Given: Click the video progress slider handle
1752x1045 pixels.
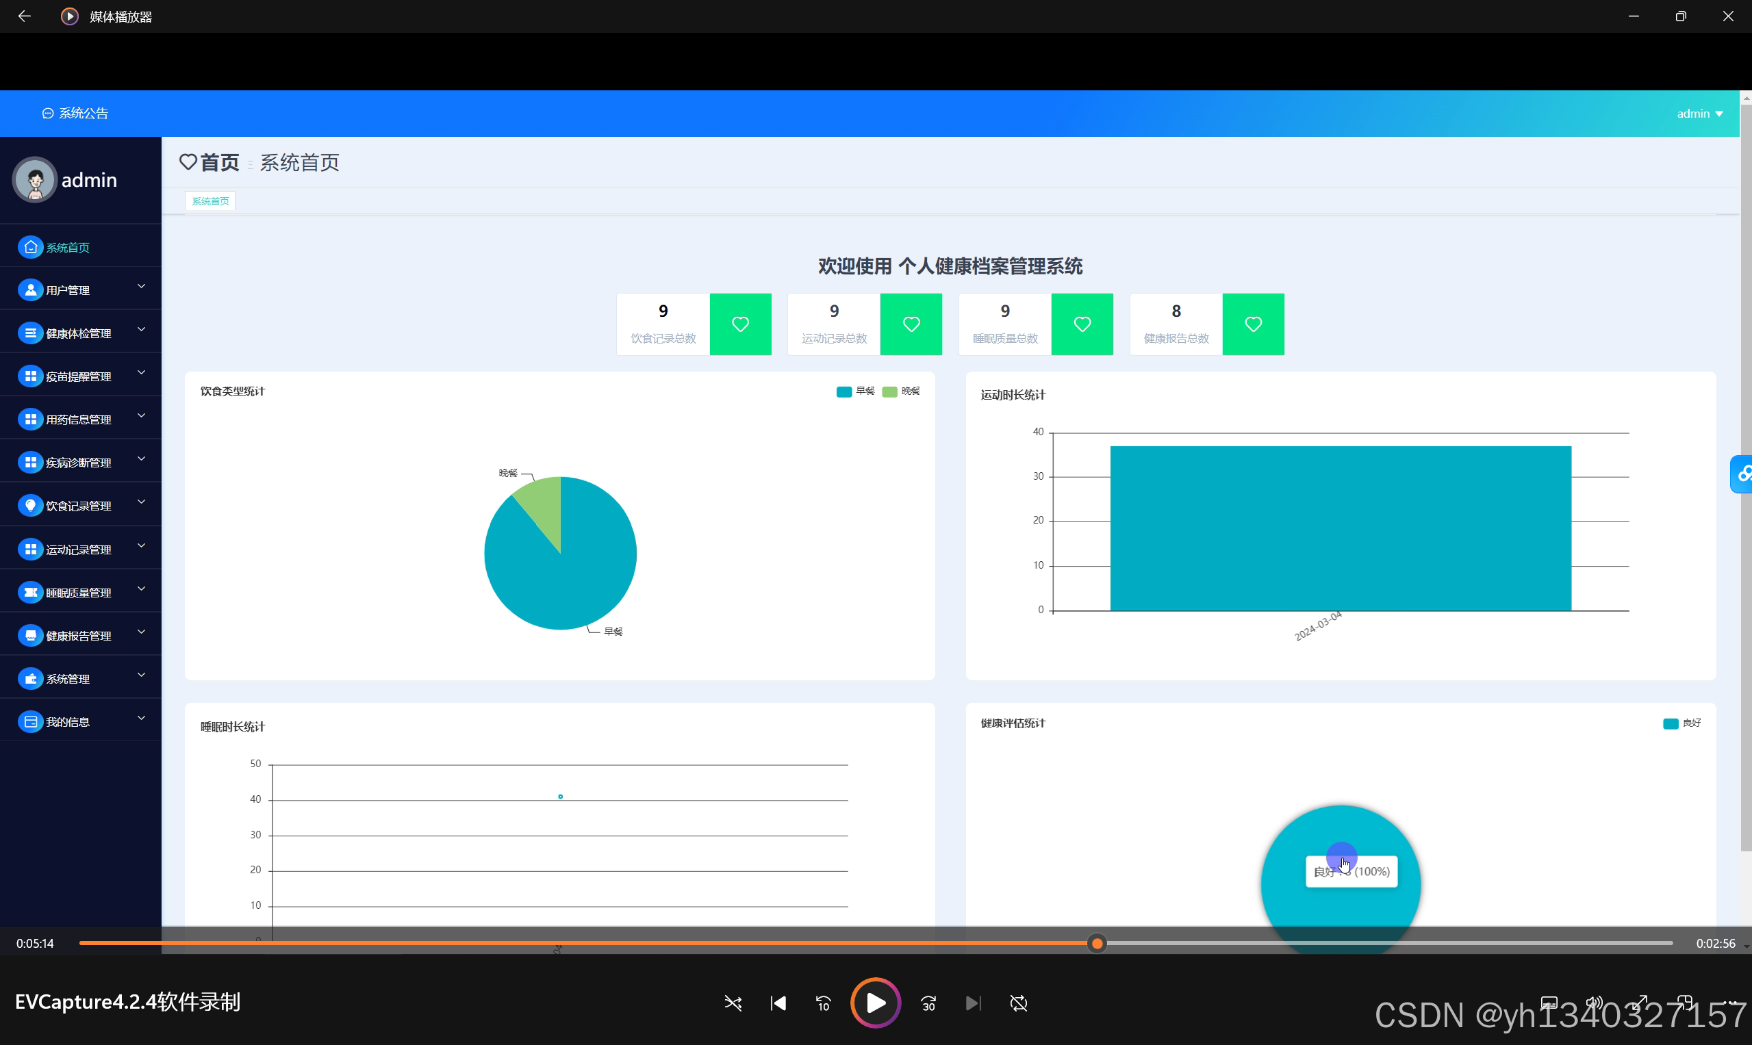Looking at the screenshot, I should click(x=1096, y=943).
